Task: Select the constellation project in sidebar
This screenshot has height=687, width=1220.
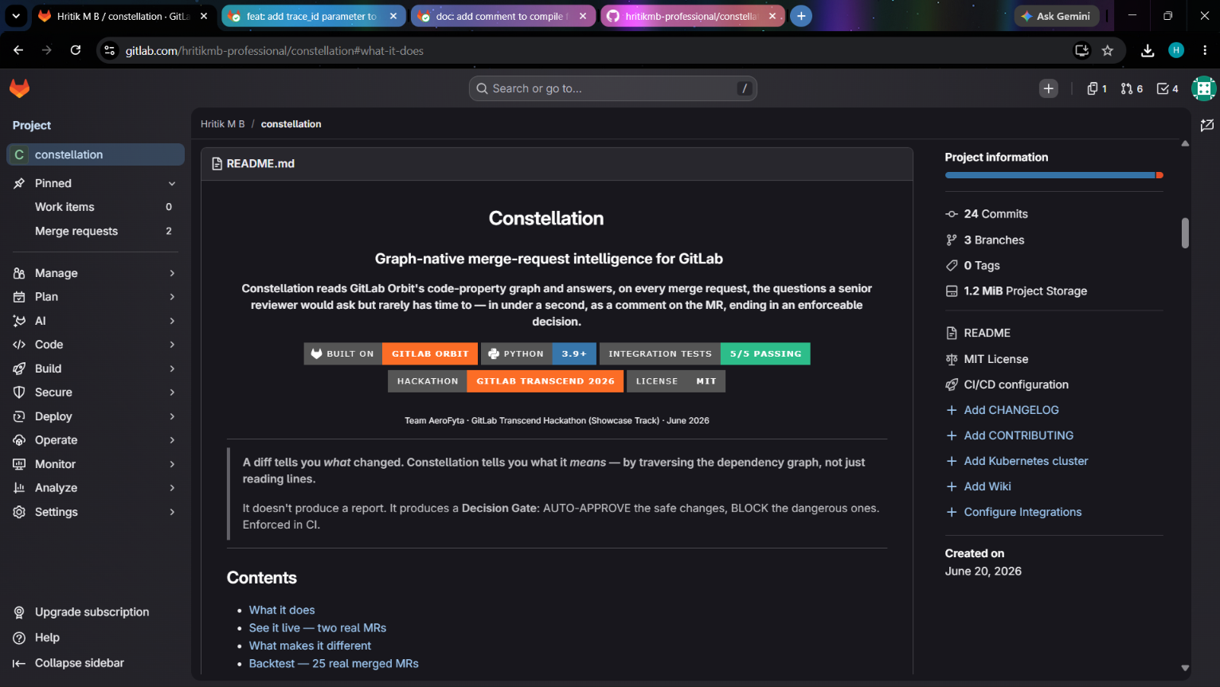Action: (96, 154)
